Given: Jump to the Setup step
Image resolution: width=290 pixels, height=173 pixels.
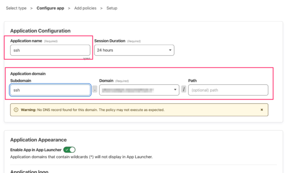Looking at the screenshot, I should [x=112, y=8].
